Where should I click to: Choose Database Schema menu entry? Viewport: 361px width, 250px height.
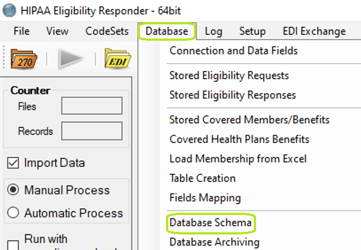tap(210, 223)
